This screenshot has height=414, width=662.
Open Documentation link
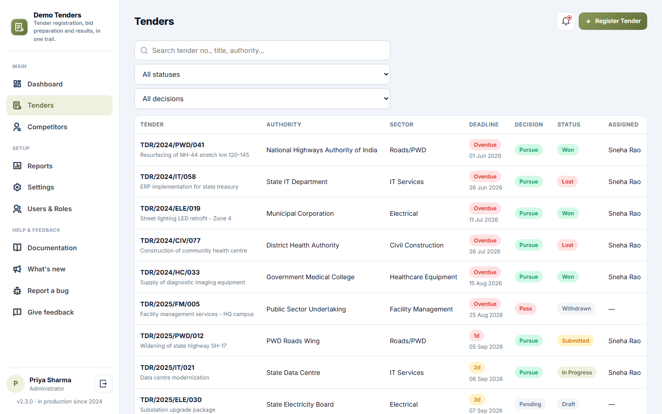59,247
